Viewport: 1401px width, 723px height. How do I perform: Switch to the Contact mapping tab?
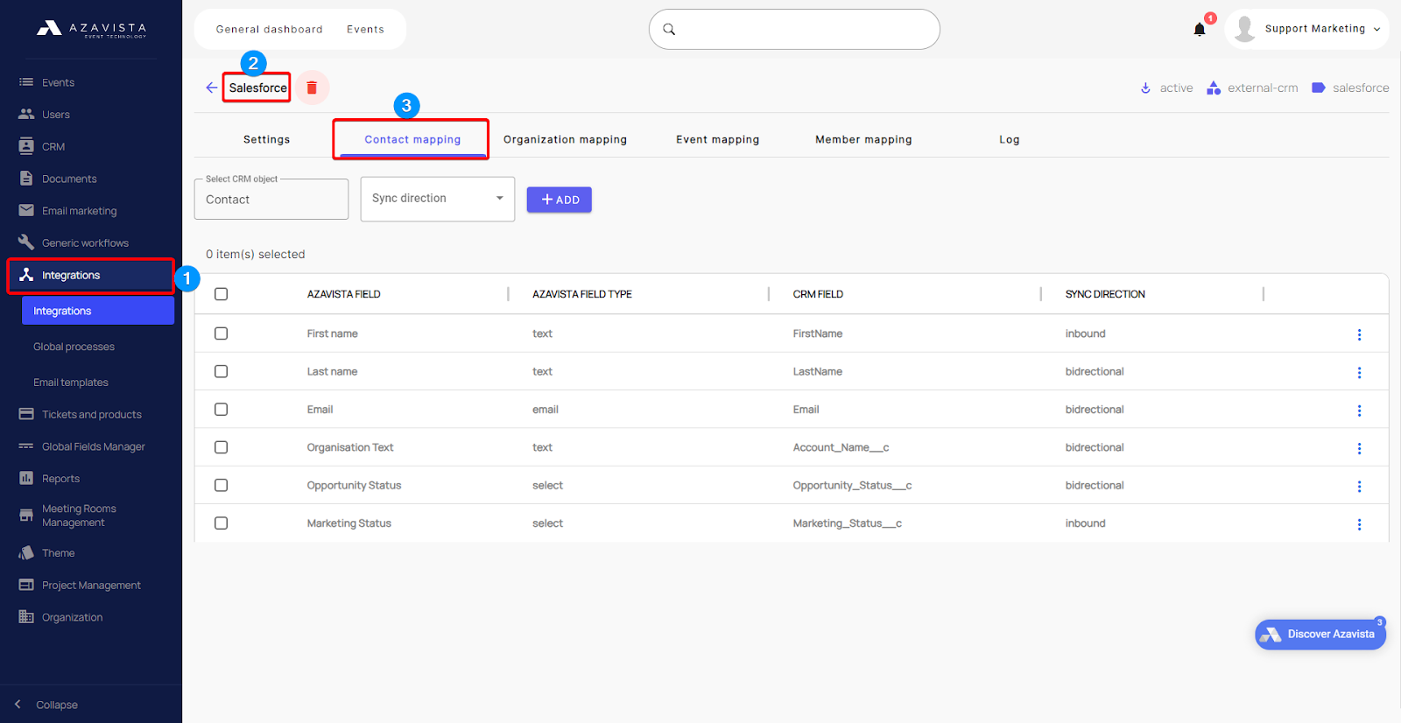(412, 139)
